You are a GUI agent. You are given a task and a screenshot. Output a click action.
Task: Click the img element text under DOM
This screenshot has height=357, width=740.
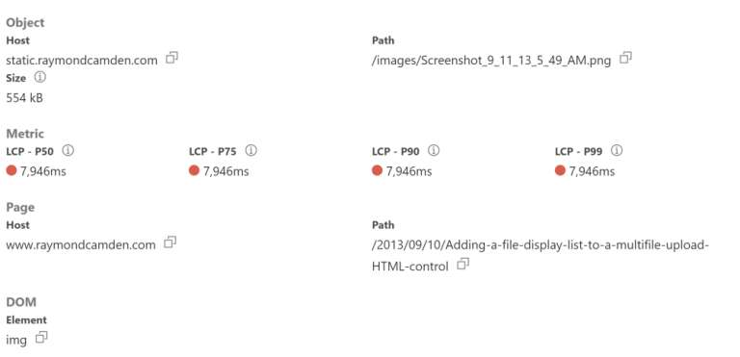pyautogui.click(x=16, y=340)
